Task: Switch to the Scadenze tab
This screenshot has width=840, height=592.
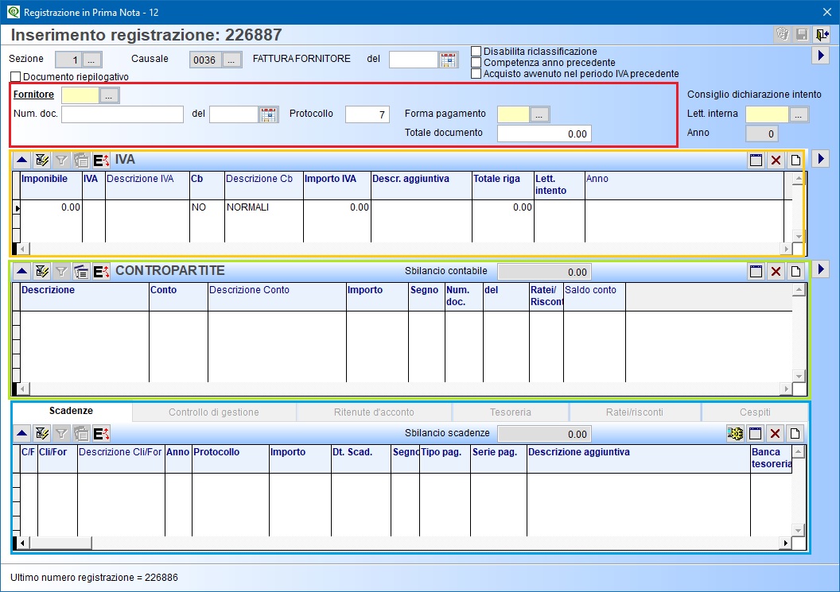Action: pos(72,411)
